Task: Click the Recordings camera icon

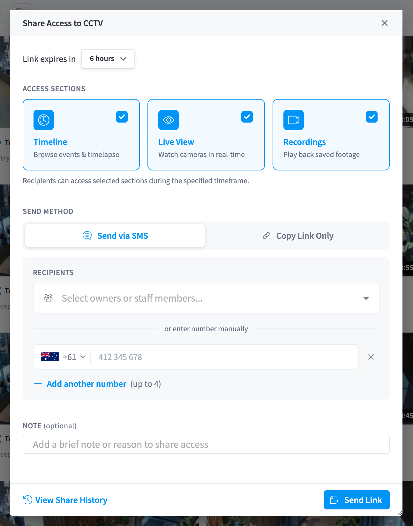Action: (294, 120)
